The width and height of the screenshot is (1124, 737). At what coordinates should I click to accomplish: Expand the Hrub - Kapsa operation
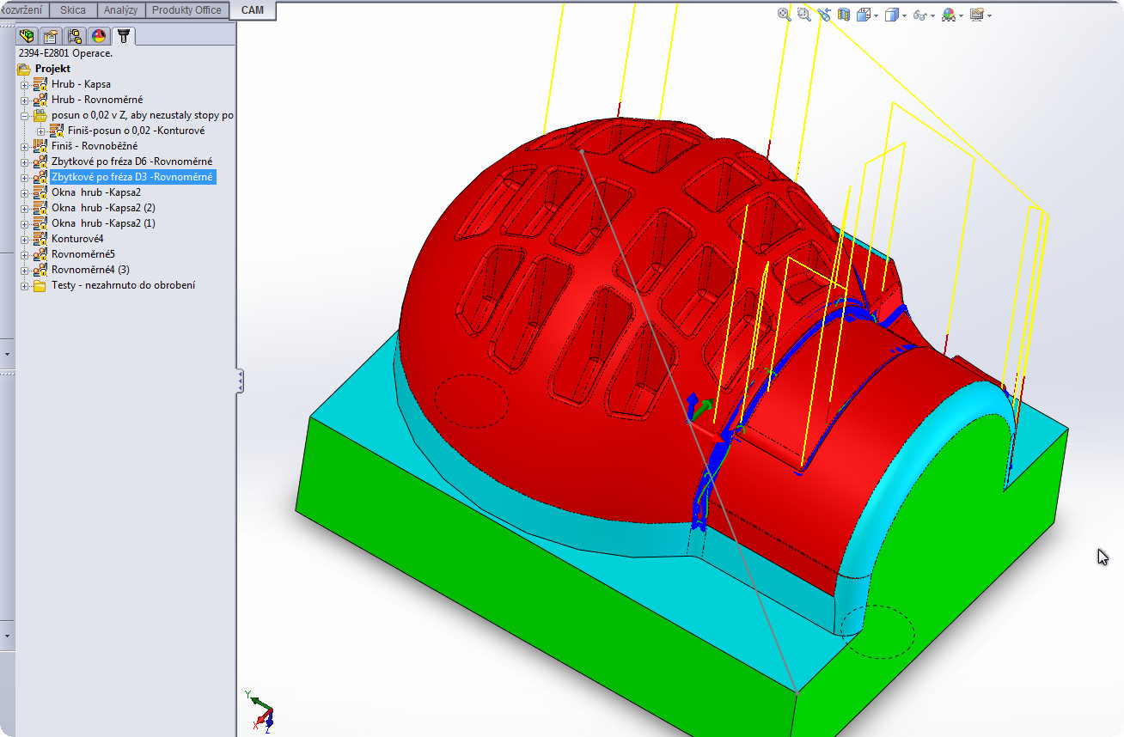(25, 84)
